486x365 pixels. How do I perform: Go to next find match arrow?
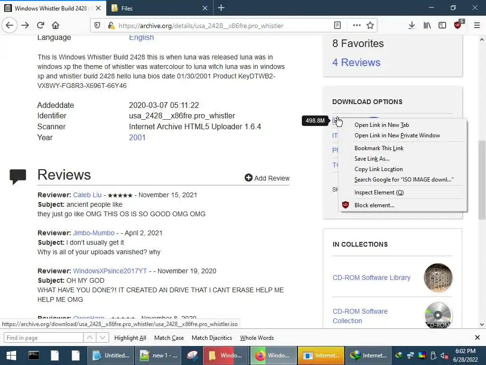(x=103, y=338)
